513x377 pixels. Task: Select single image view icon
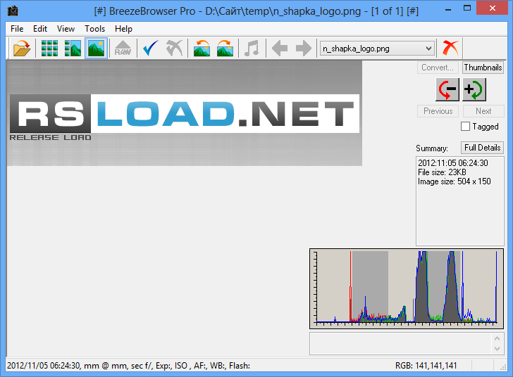(96, 49)
